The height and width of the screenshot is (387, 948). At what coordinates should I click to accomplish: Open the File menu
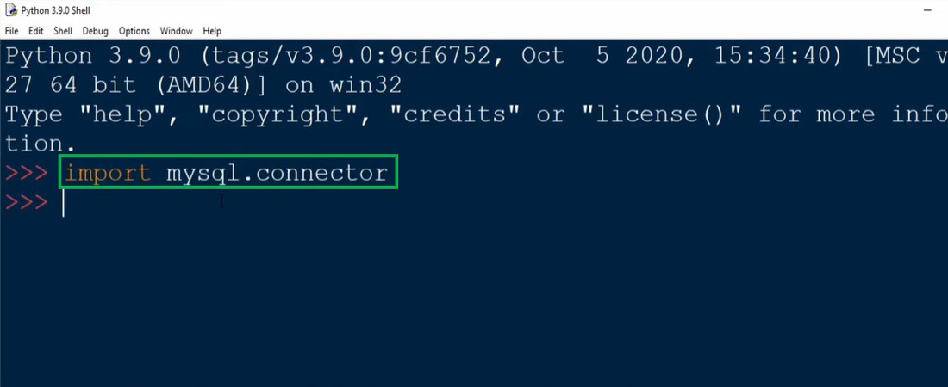tap(11, 31)
